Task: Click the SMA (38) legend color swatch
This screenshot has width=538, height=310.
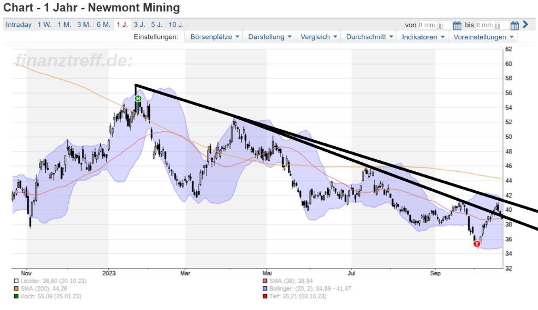Action: [x=265, y=281]
